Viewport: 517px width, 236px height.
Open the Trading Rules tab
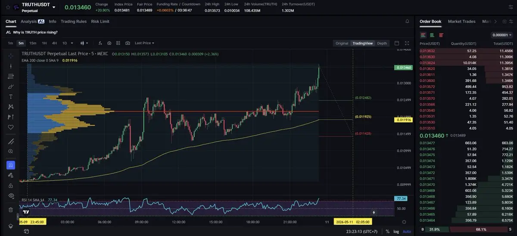(x=74, y=21)
